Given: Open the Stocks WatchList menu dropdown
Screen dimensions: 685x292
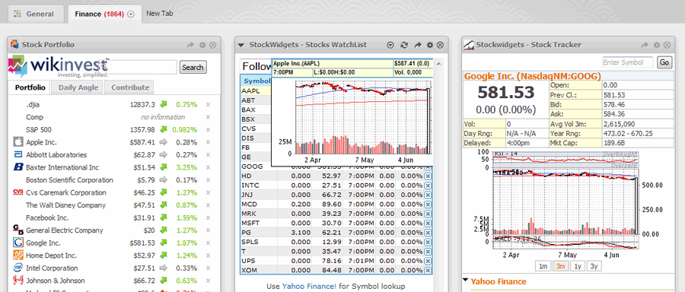Looking at the screenshot, I should pyautogui.click(x=390, y=45).
